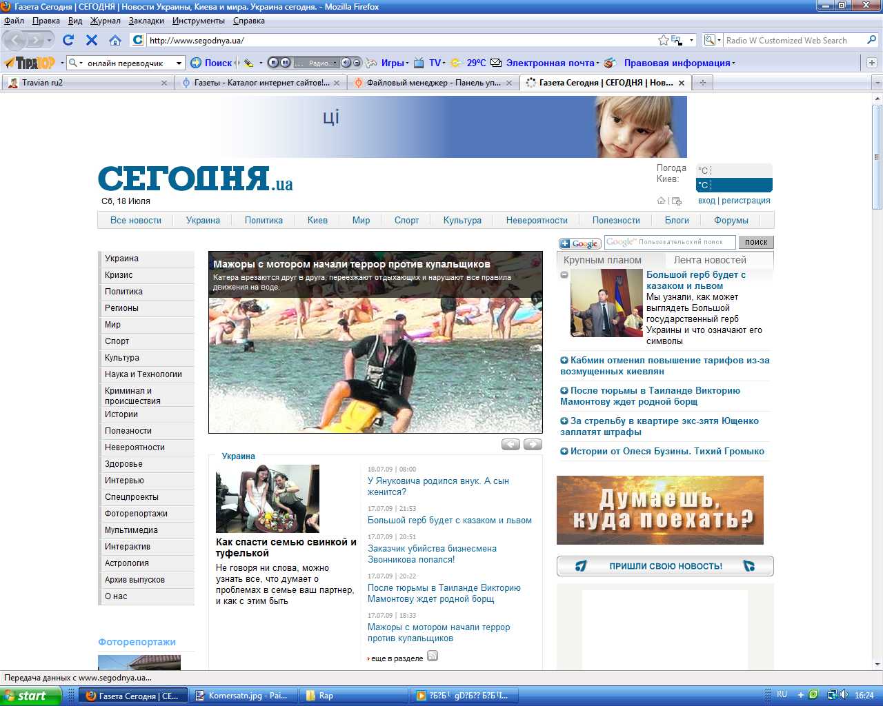This screenshot has width=883, height=706.
Task: Collapse the Большой герб story with the minus icon
Action: pyautogui.click(x=564, y=275)
